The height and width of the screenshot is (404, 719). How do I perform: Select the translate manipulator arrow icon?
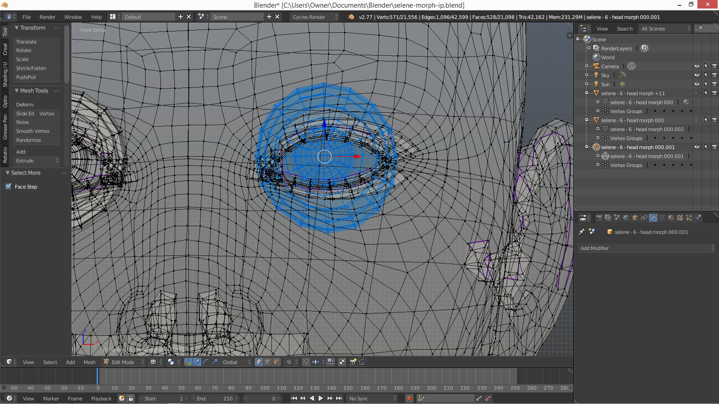pos(197,362)
